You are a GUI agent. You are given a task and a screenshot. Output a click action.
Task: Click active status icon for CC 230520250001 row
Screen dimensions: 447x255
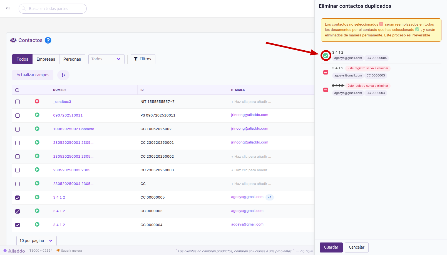click(37, 142)
